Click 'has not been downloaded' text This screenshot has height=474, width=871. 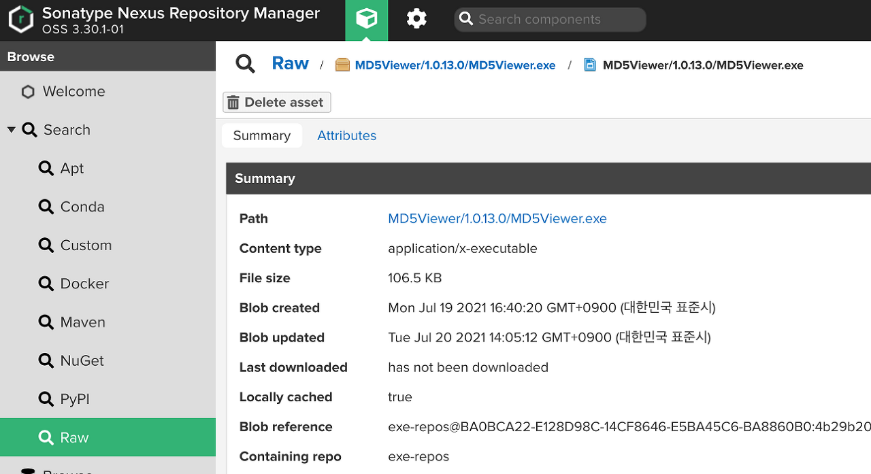pyautogui.click(x=468, y=367)
